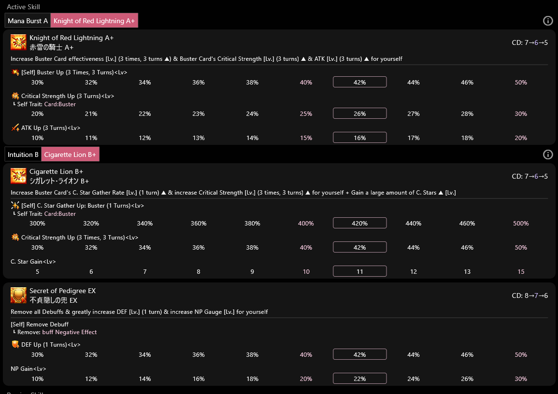Click the Japanese name 赤雷の騎士 A+
Viewport: 558px width, 394px height.
click(x=52, y=47)
